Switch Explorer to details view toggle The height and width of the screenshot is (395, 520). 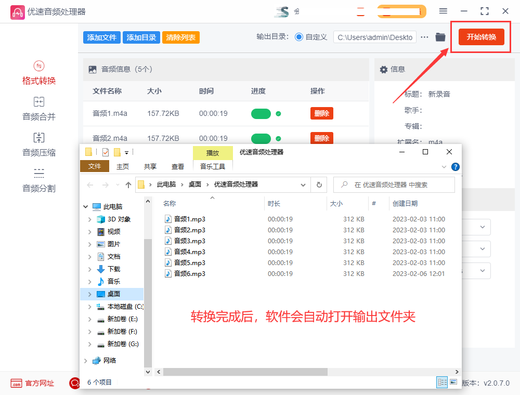coord(442,382)
